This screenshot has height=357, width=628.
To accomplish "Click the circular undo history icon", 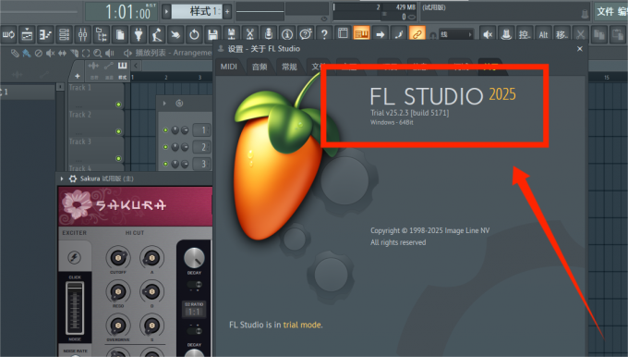I will pos(194,34).
